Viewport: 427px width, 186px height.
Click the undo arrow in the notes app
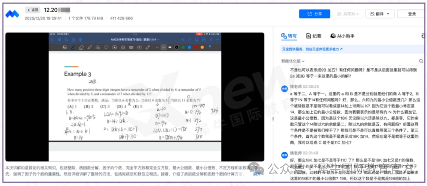pos(183,40)
